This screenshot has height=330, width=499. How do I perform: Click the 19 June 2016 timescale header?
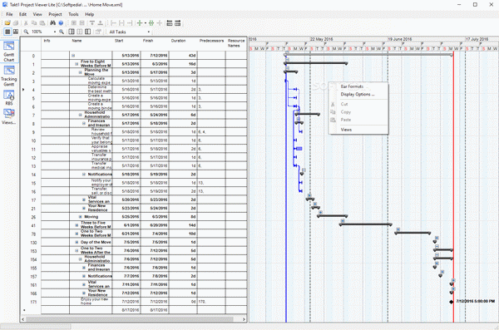pyautogui.click(x=400, y=39)
